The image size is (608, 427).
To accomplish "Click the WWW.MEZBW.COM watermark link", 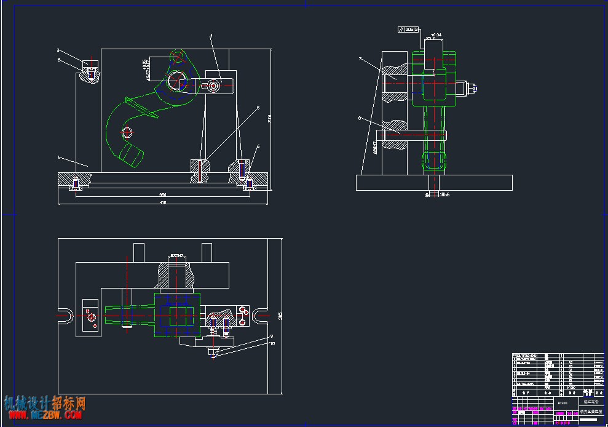I will tap(45, 415).
